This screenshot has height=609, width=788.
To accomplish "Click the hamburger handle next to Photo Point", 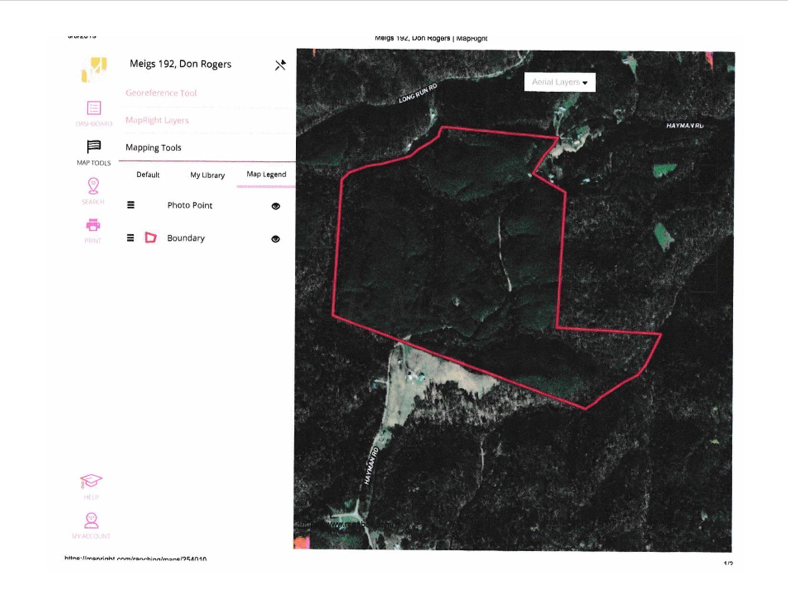I will (x=130, y=205).
